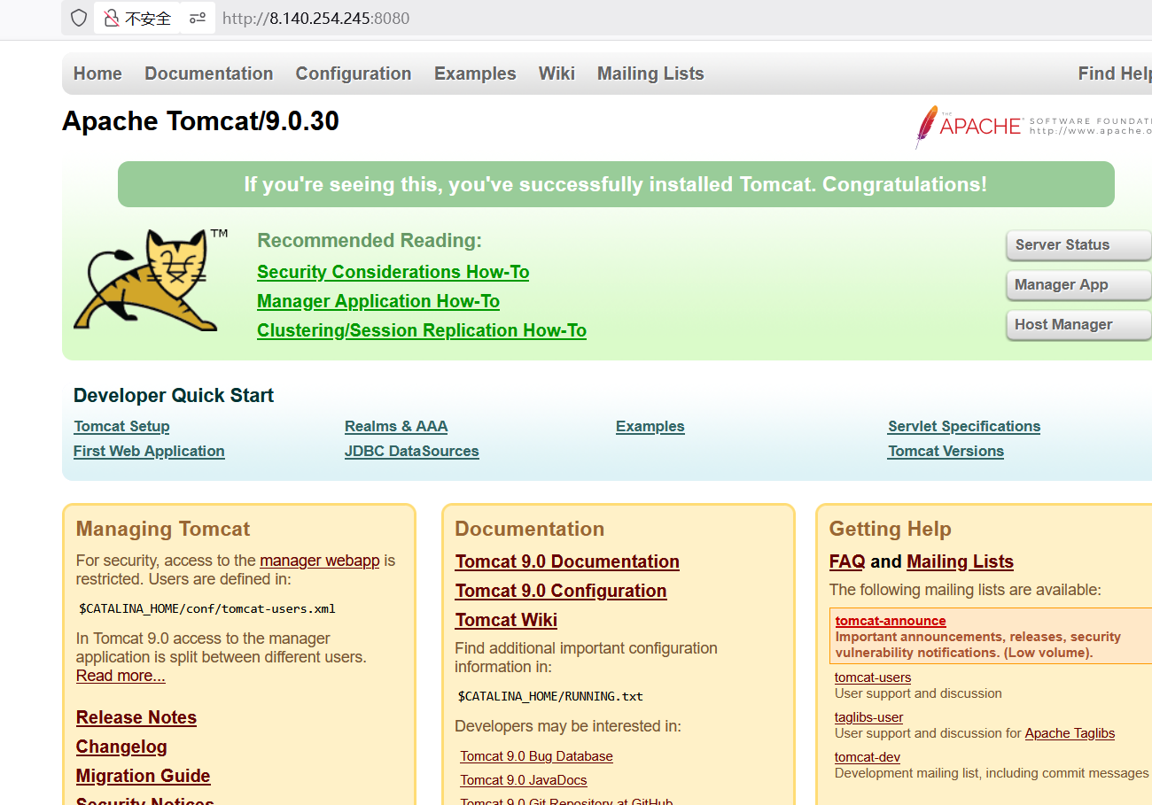This screenshot has height=805, width=1152.
Task: Open the taglibs-user mailing list link
Action: pyautogui.click(x=868, y=717)
